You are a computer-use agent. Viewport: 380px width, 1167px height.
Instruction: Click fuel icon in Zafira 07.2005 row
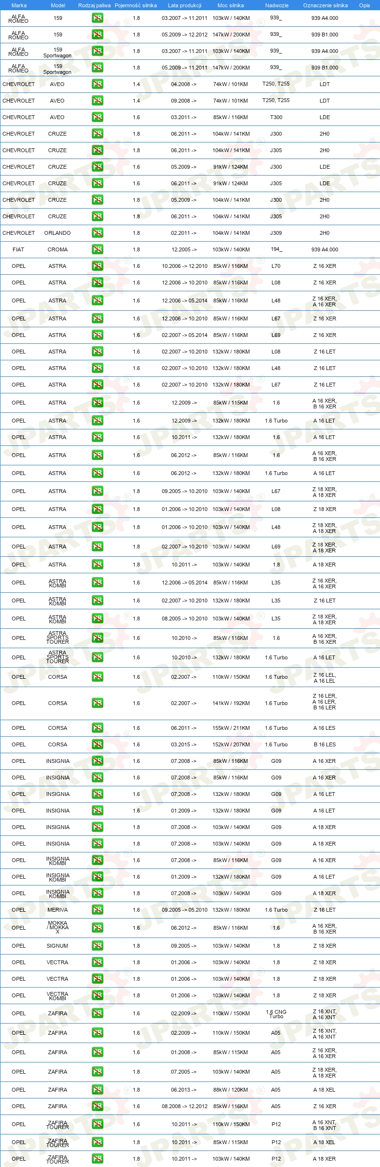pos(97,1072)
